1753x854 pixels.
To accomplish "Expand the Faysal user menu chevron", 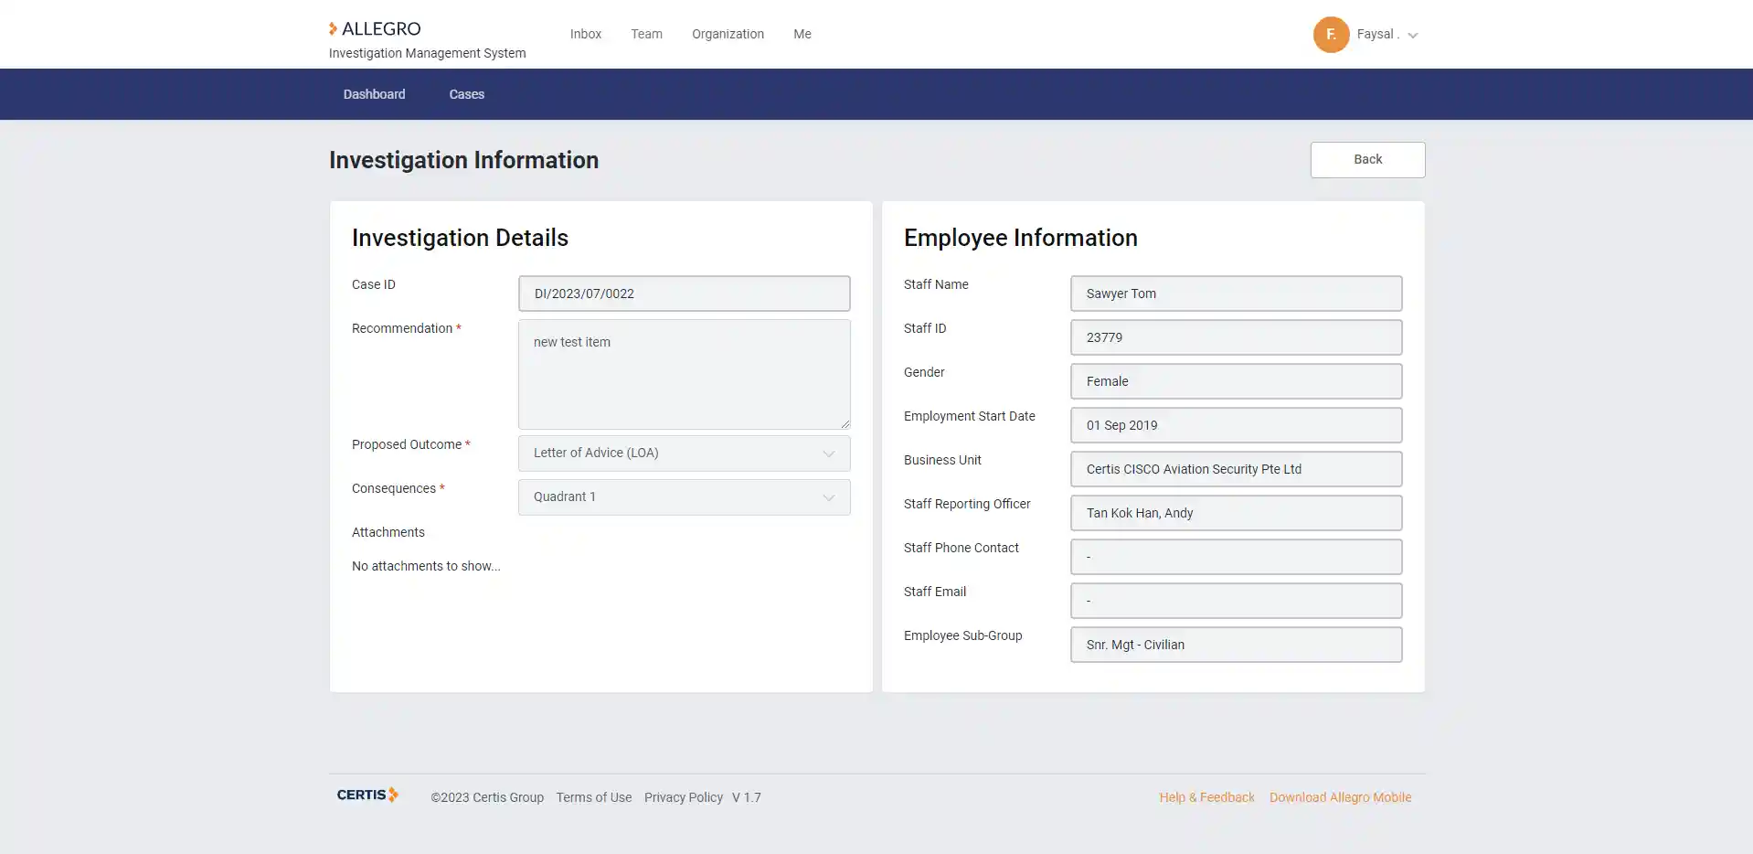I will 1413,36.
